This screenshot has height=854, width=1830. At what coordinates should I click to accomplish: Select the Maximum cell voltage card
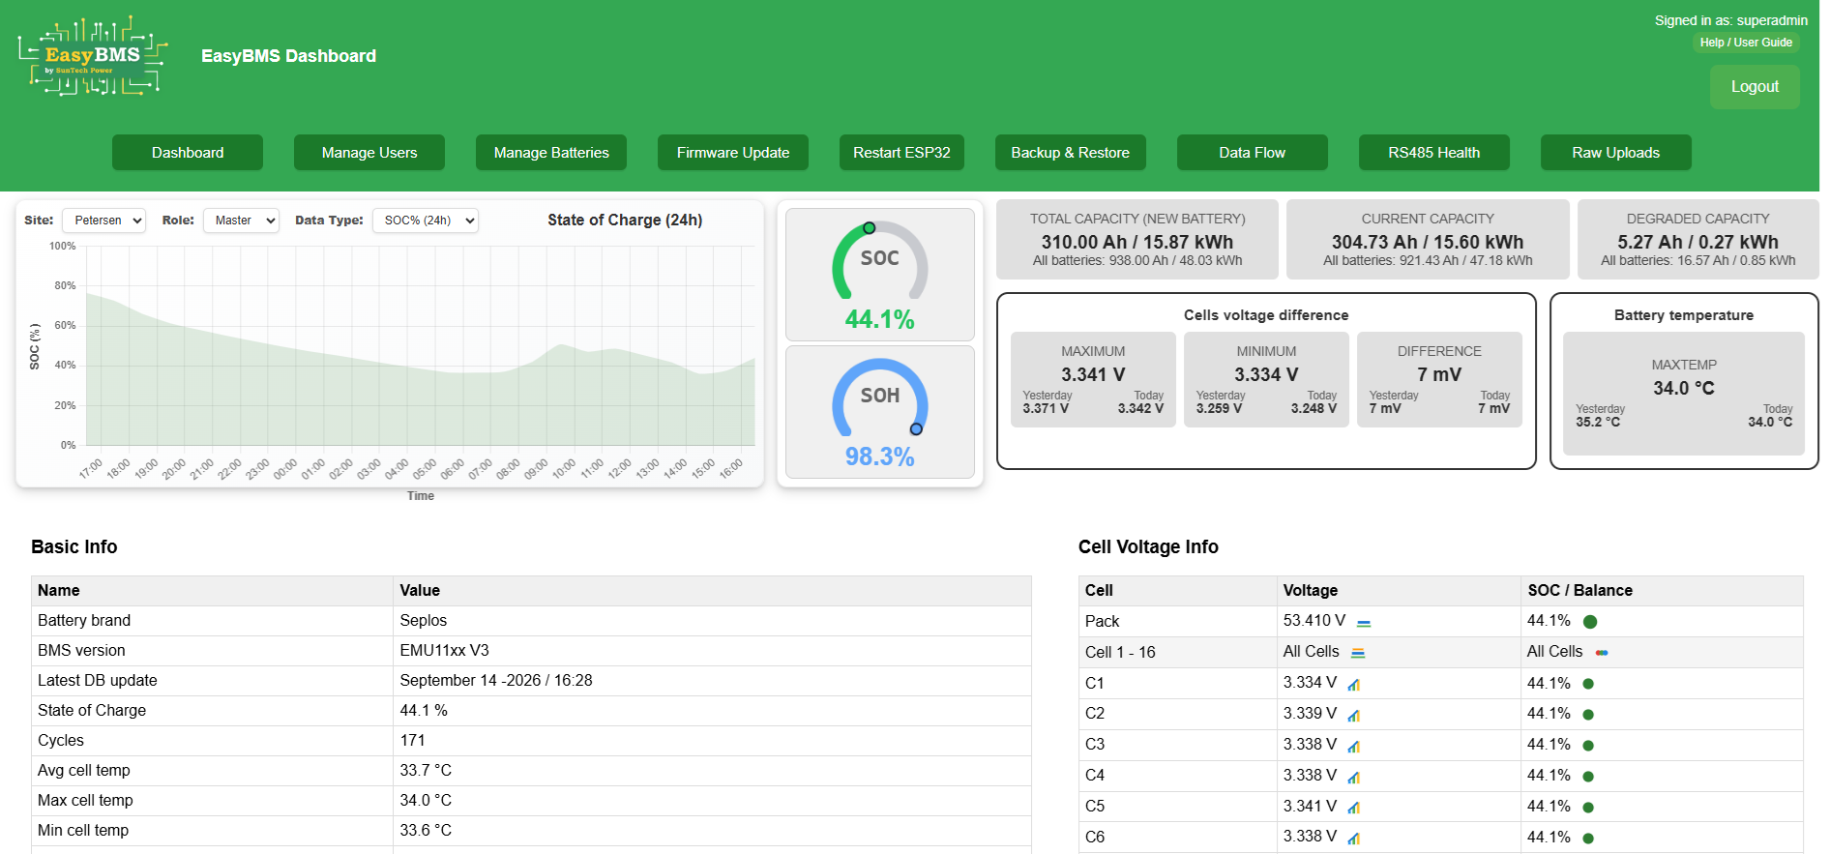[1093, 379]
